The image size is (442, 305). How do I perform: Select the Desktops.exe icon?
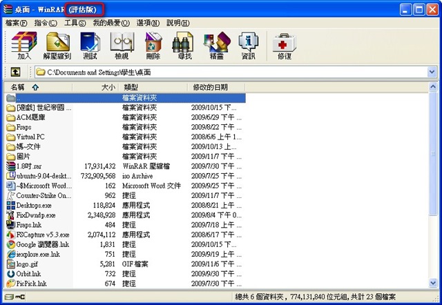pyautogui.click(x=11, y=206)
